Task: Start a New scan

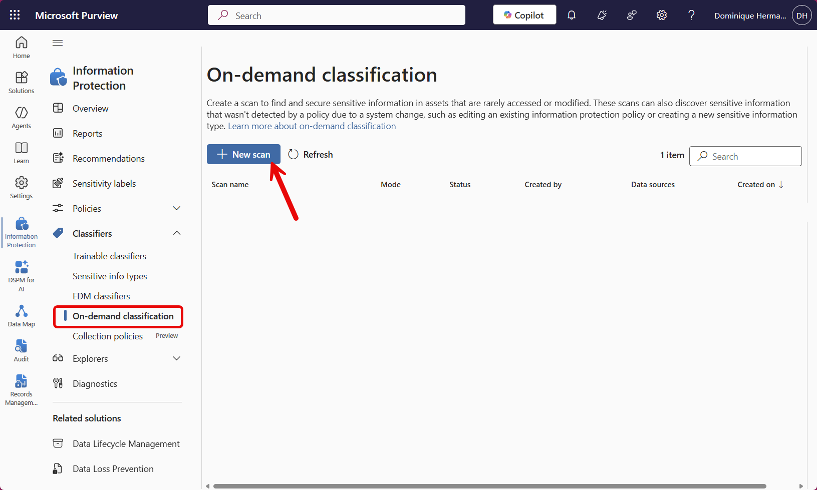Action: (x=243, y=154)
